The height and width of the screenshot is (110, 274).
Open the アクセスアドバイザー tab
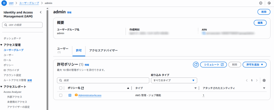(104, 50)
